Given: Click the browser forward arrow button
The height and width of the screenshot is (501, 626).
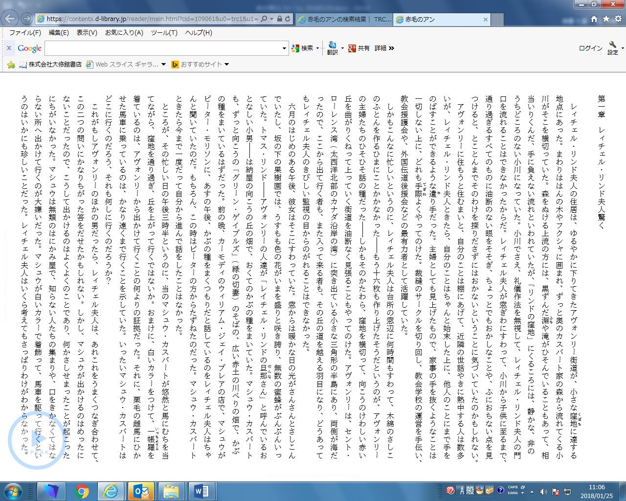Looking at the screenshot, I should pyautogui.click(x=27, y=19).
